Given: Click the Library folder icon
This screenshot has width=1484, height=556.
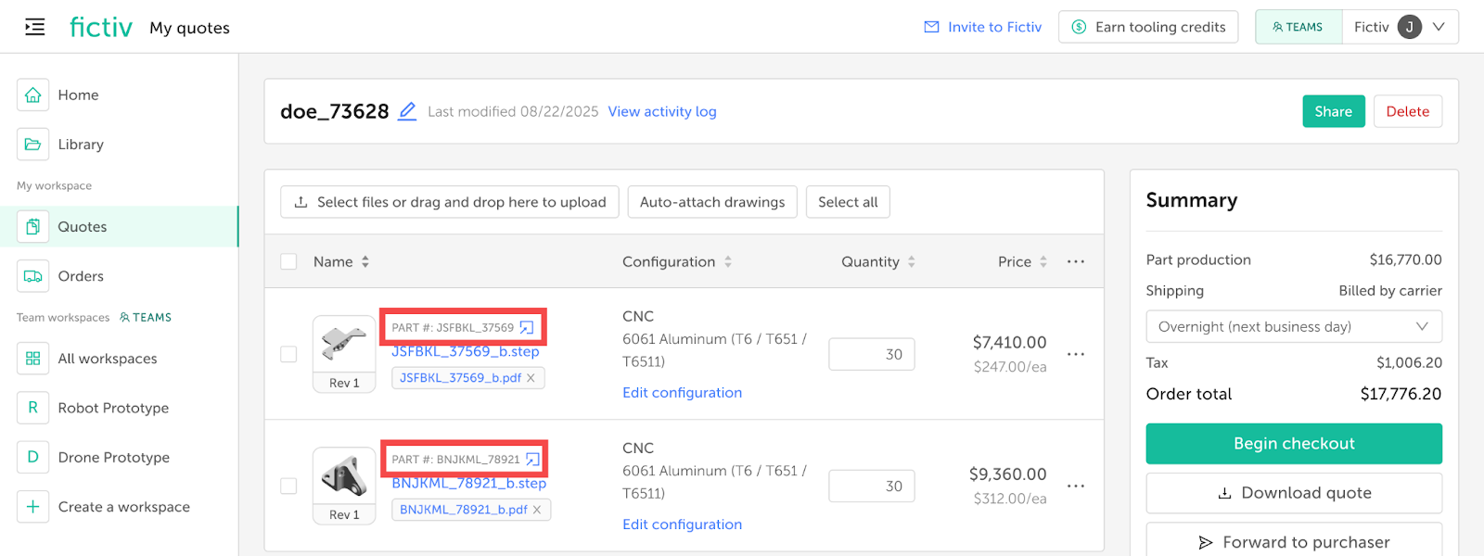Looking at the screenshot, I should click(32, 144).
